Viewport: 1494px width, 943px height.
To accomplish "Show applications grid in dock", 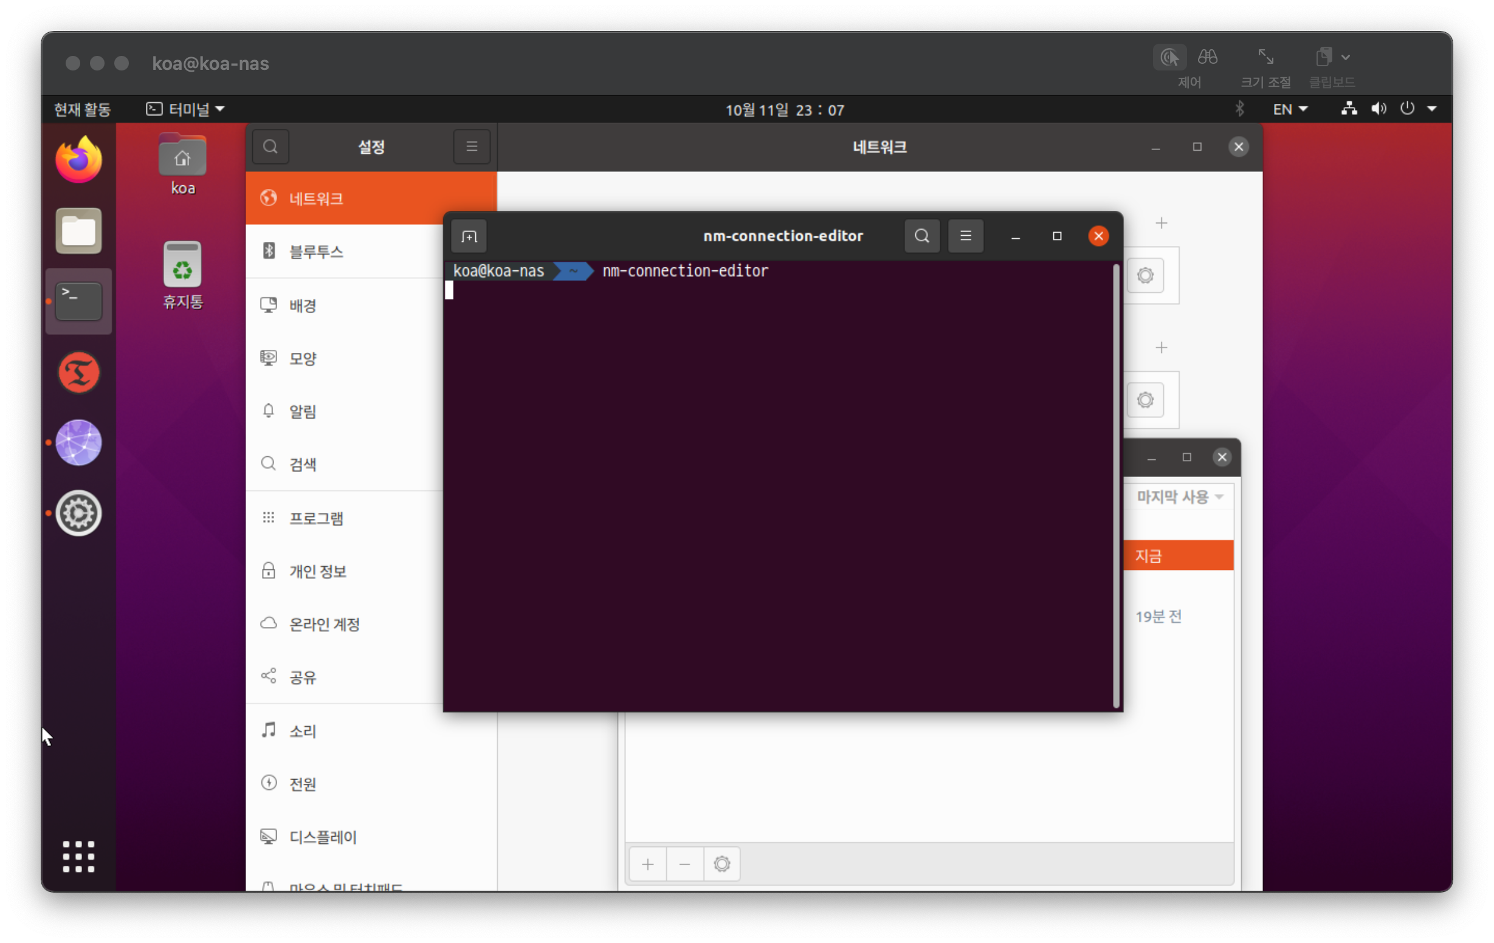I will tap(79, 857).
